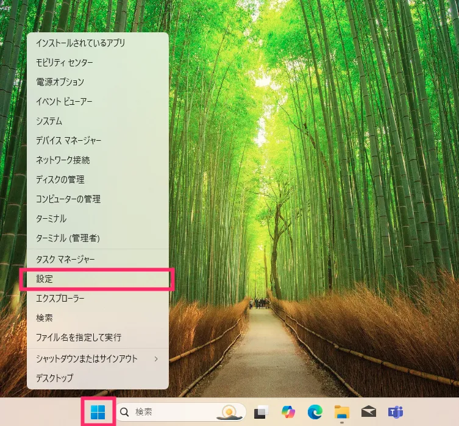Open 電源オプション menu item
Viewport: 459px width, 426px height.
point(98,82)
